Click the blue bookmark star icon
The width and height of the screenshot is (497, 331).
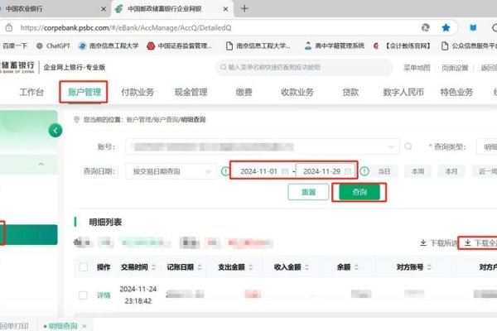(x=446, y=28)
